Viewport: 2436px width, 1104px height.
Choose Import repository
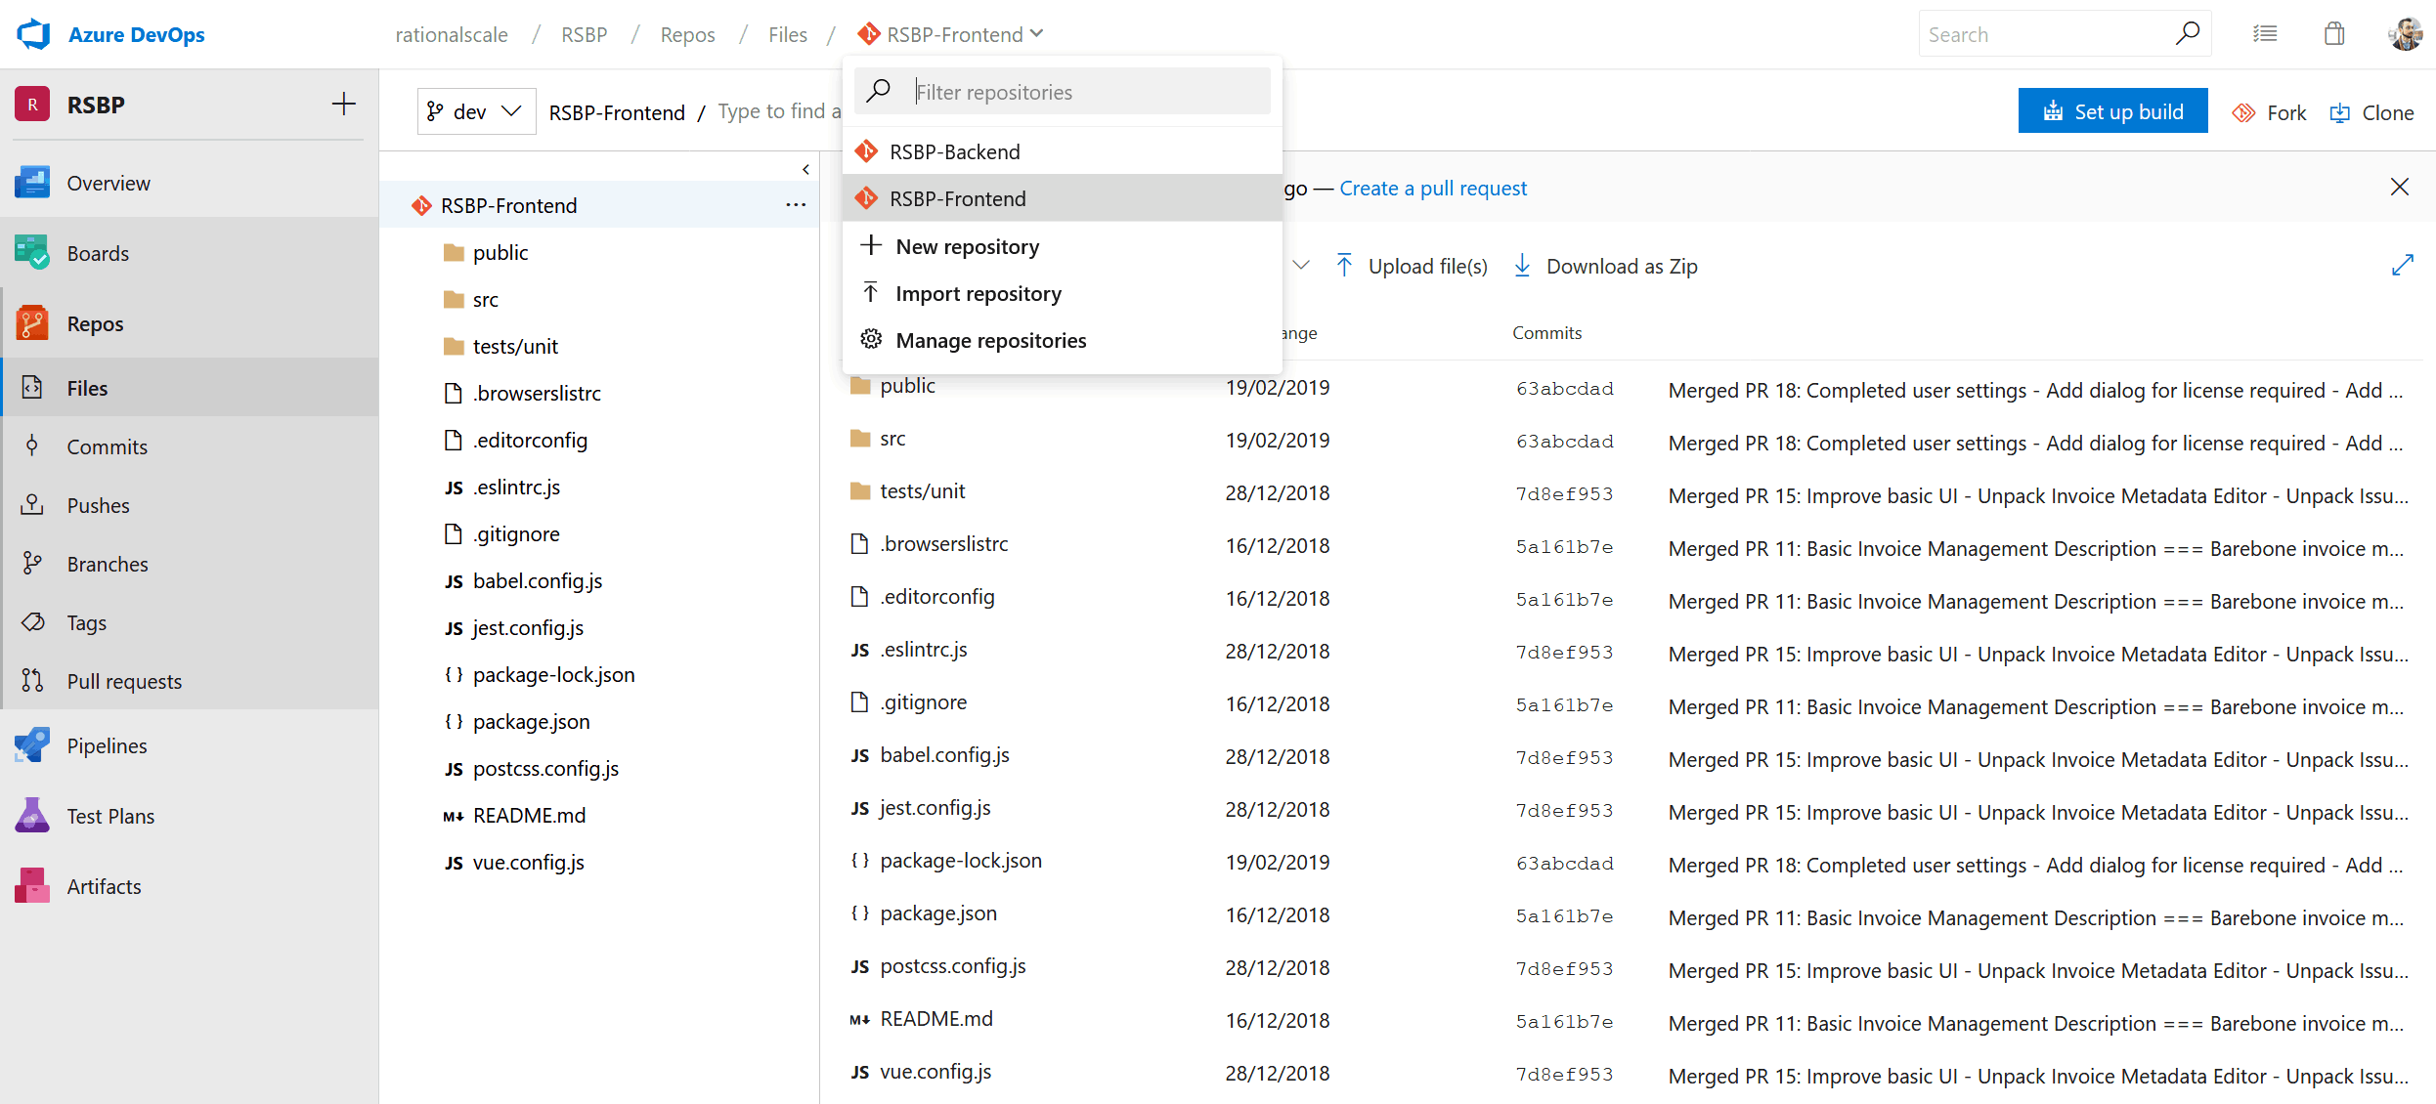1062,293
